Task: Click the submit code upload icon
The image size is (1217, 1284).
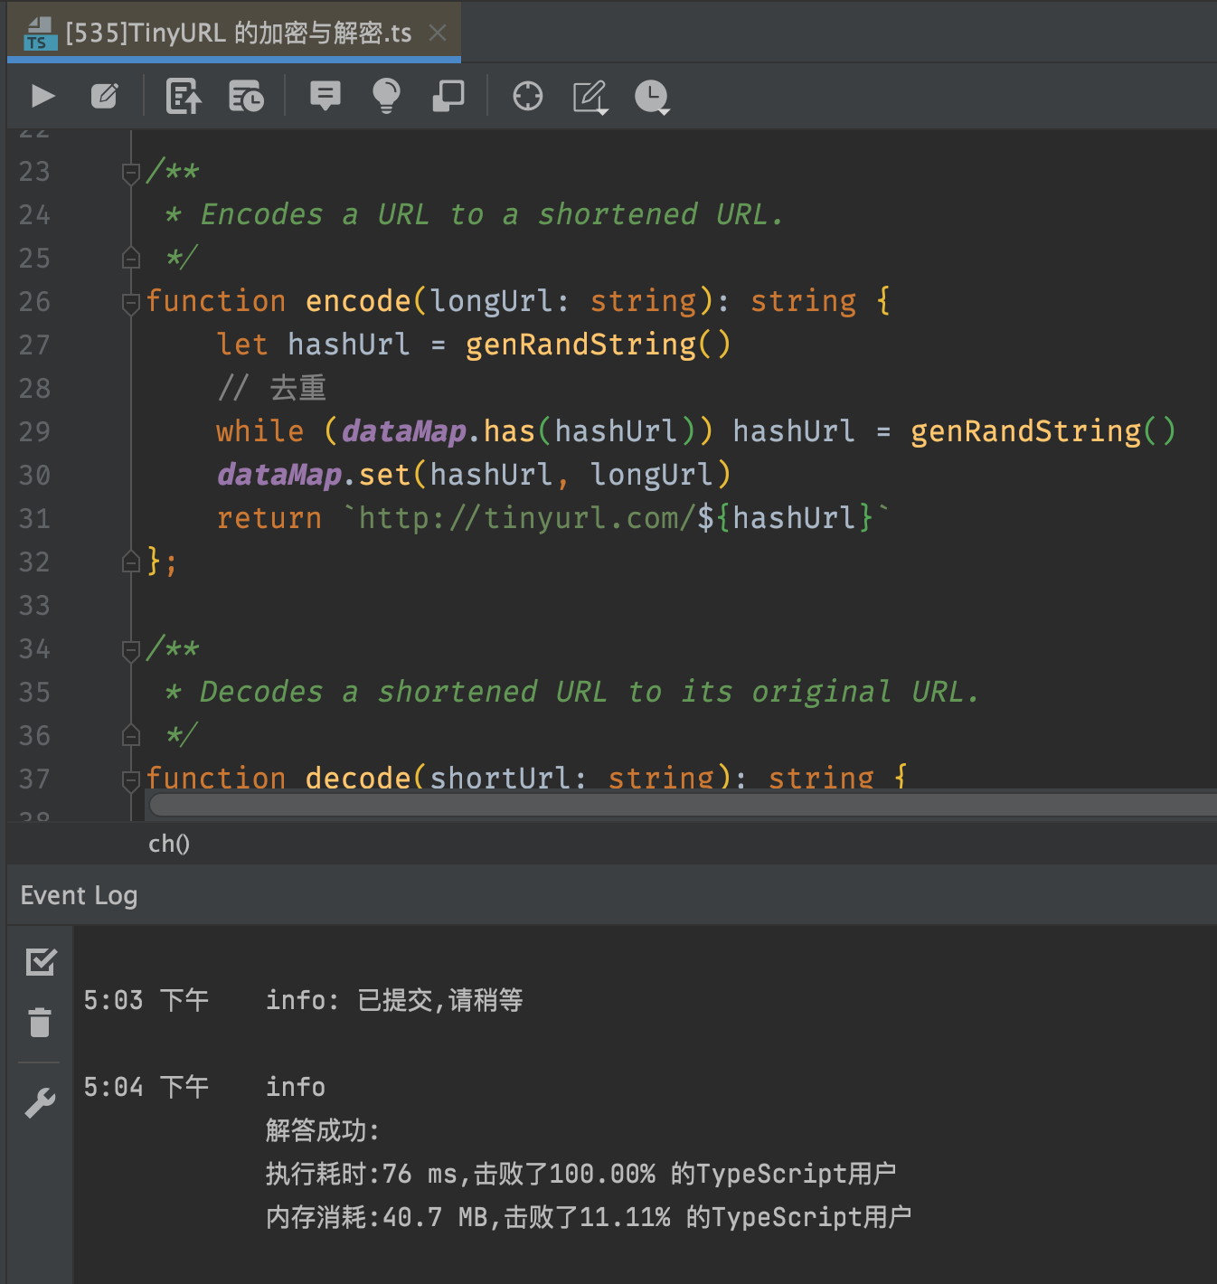Action: point(184,96)
